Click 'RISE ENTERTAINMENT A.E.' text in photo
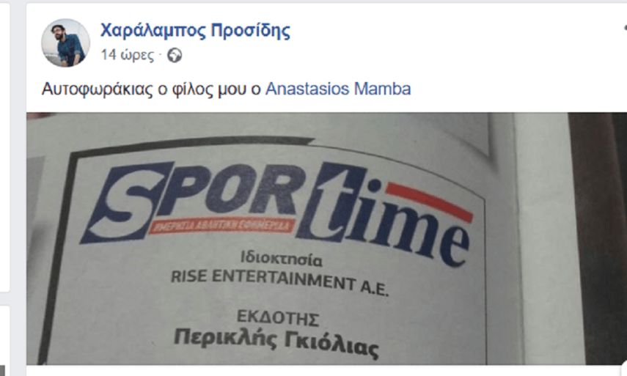 pyautogui.click(x=279, y=281)
